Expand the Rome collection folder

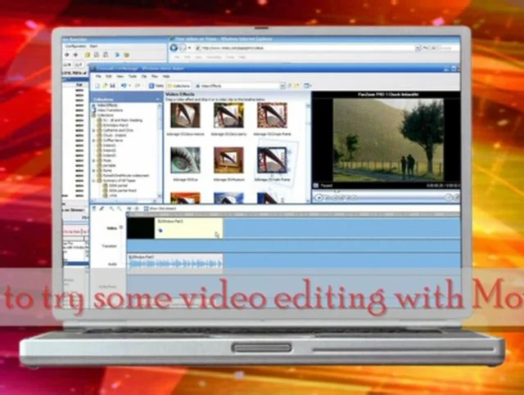coord(94,170)
